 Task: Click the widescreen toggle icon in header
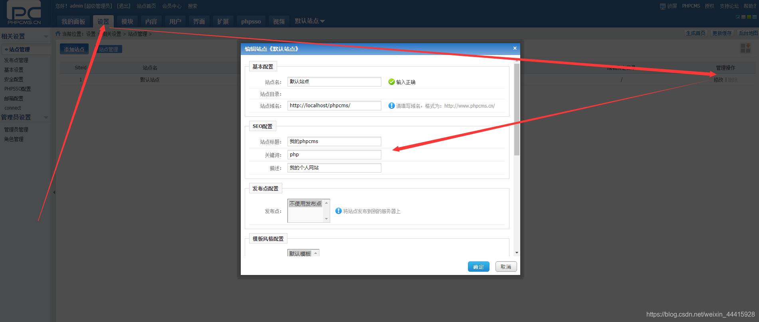[738, 17]
